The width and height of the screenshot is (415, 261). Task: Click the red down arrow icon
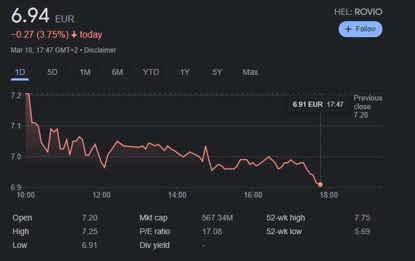(74, 35)
